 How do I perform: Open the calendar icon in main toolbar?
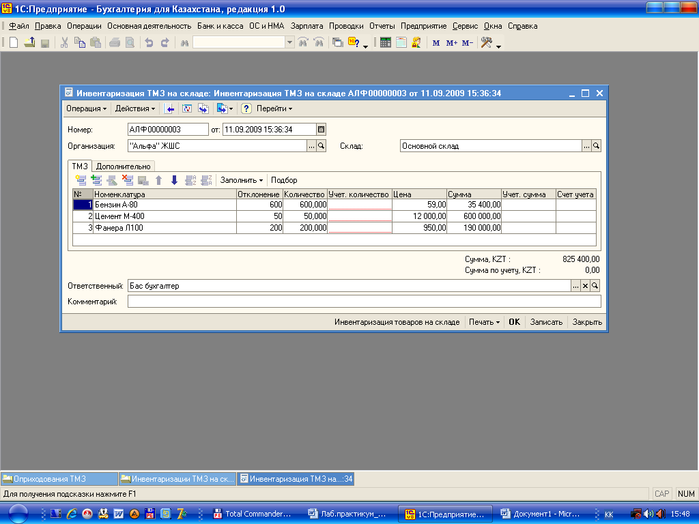pyautogui.click(x=401, y=43)
